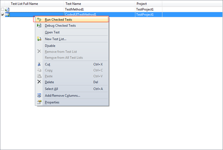Image resolution: width=223 pixels, height=150 pixels.
Task: Sort by Test Name column header
Action: [x=99, y=4]
